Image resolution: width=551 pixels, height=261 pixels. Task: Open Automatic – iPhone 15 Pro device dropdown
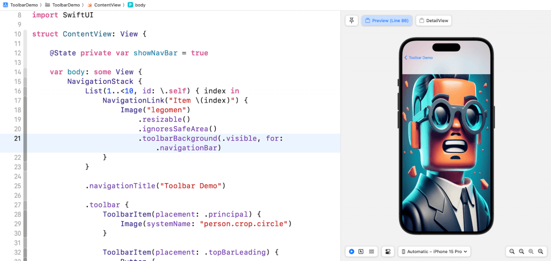[435, 251]
